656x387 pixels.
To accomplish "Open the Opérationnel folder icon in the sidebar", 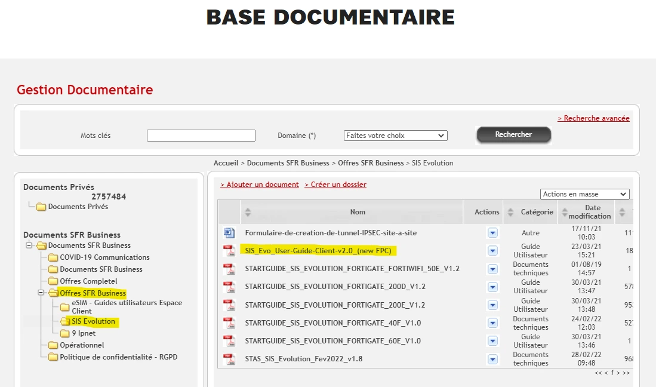I will 53,345.
